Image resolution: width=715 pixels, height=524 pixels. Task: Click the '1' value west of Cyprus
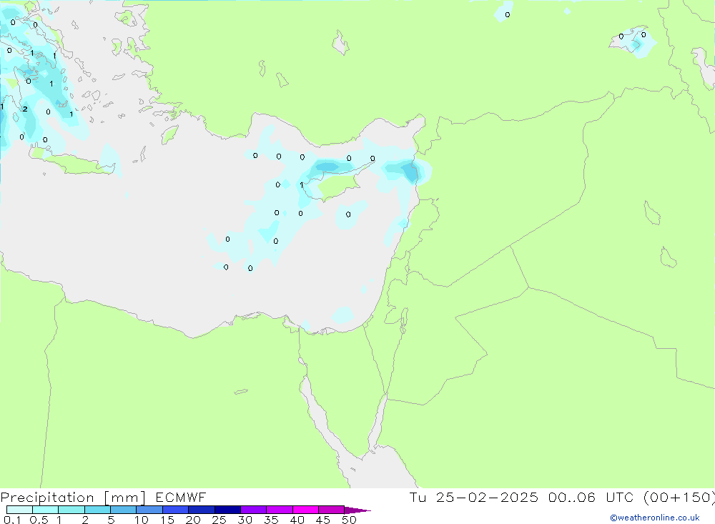[x=302, y=185]
